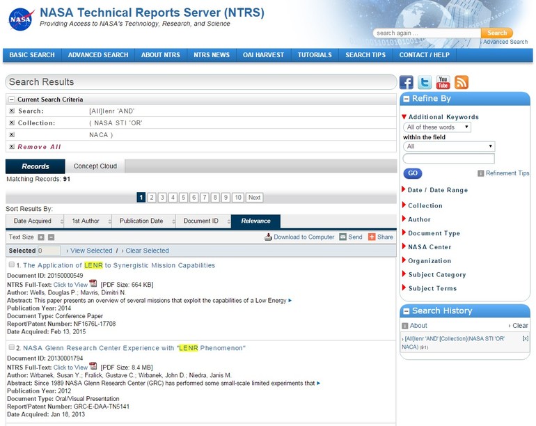Viewport: 536px width, 426px height.
Task: Open NTRS News in the nav bar
Action: point(212,55)
